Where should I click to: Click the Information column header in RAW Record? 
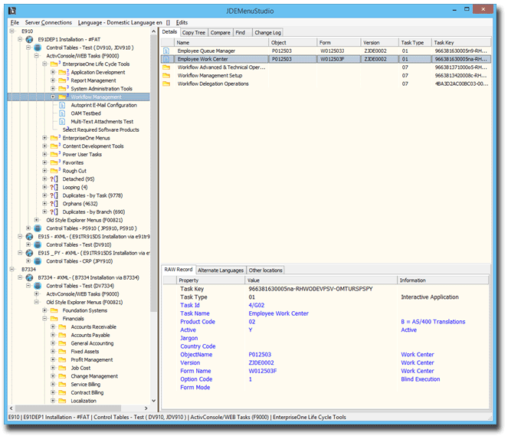coord(443,280)
